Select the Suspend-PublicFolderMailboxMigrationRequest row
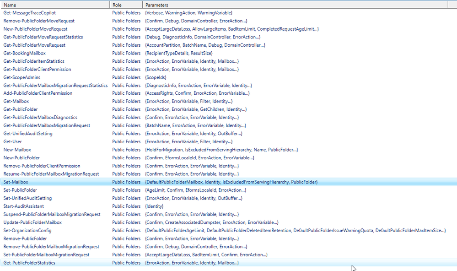This screenshot has width=457, height=271. (x=229, y=214)
